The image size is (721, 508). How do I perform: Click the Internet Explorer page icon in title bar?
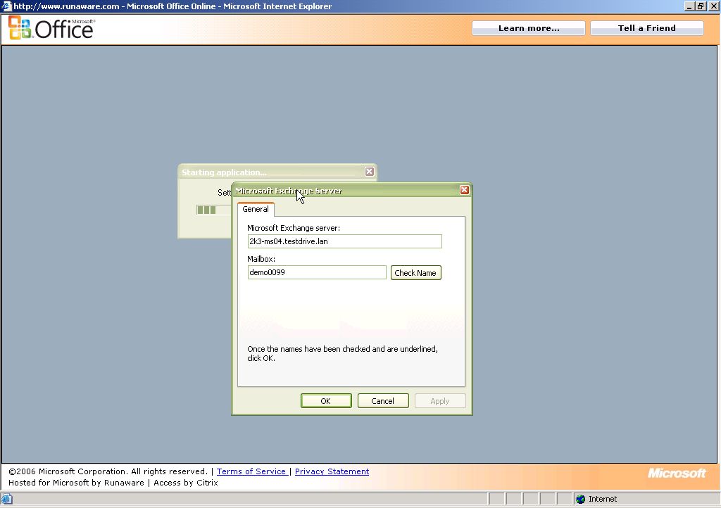pos(6,6)
